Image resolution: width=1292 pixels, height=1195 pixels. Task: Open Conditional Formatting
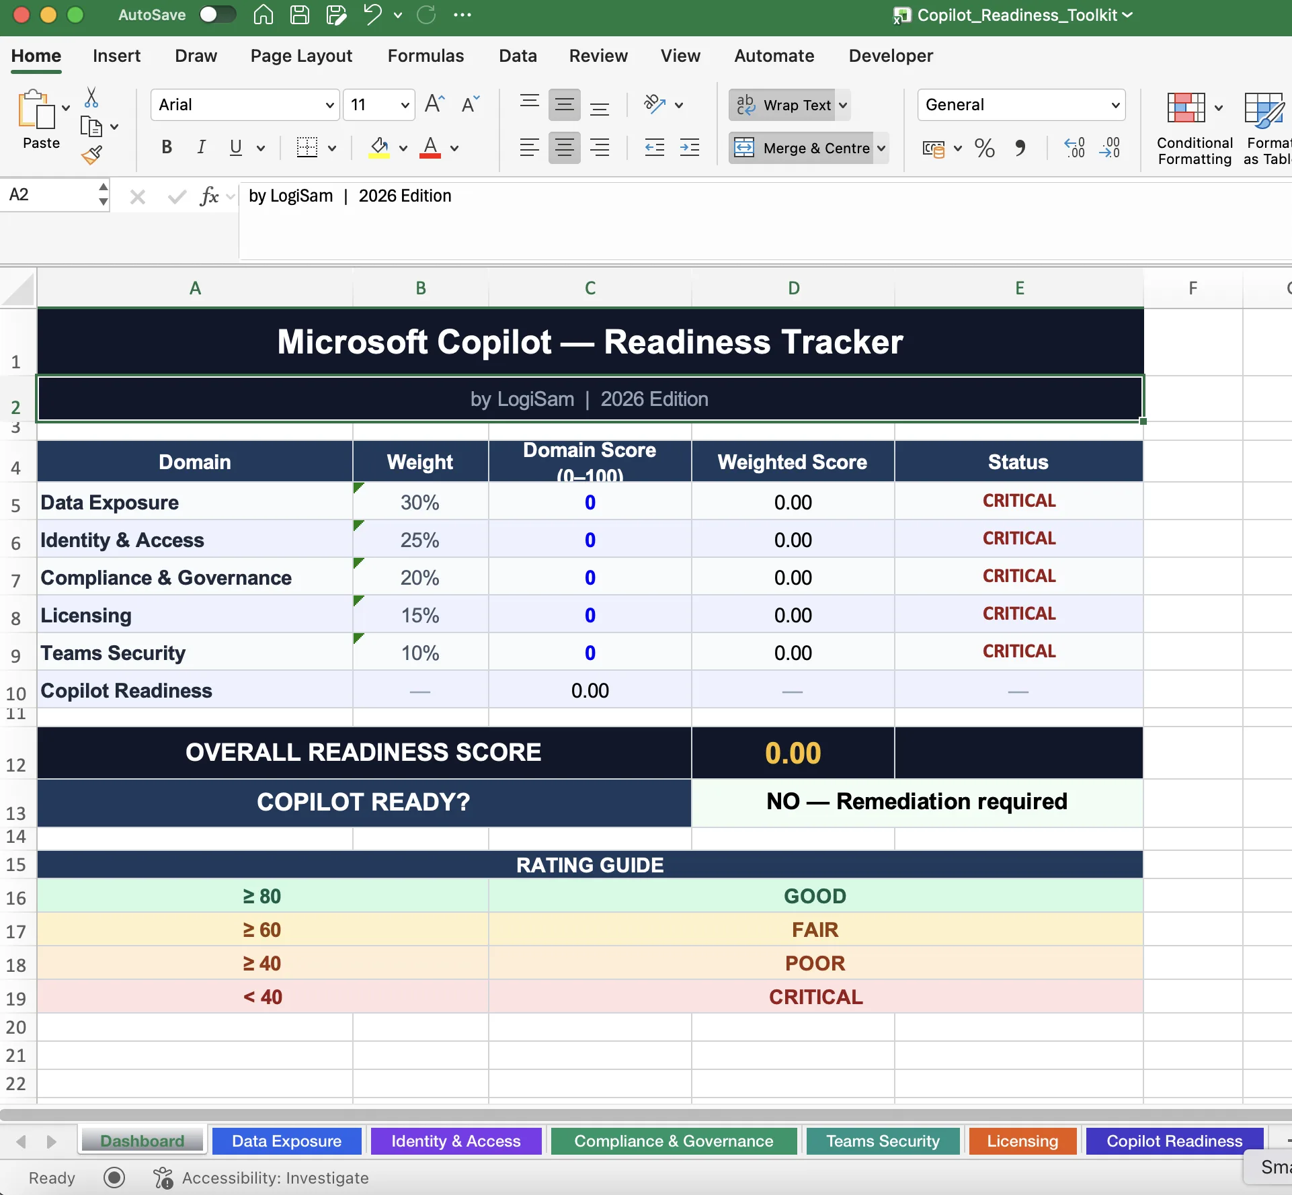[x=1195, y=128]
